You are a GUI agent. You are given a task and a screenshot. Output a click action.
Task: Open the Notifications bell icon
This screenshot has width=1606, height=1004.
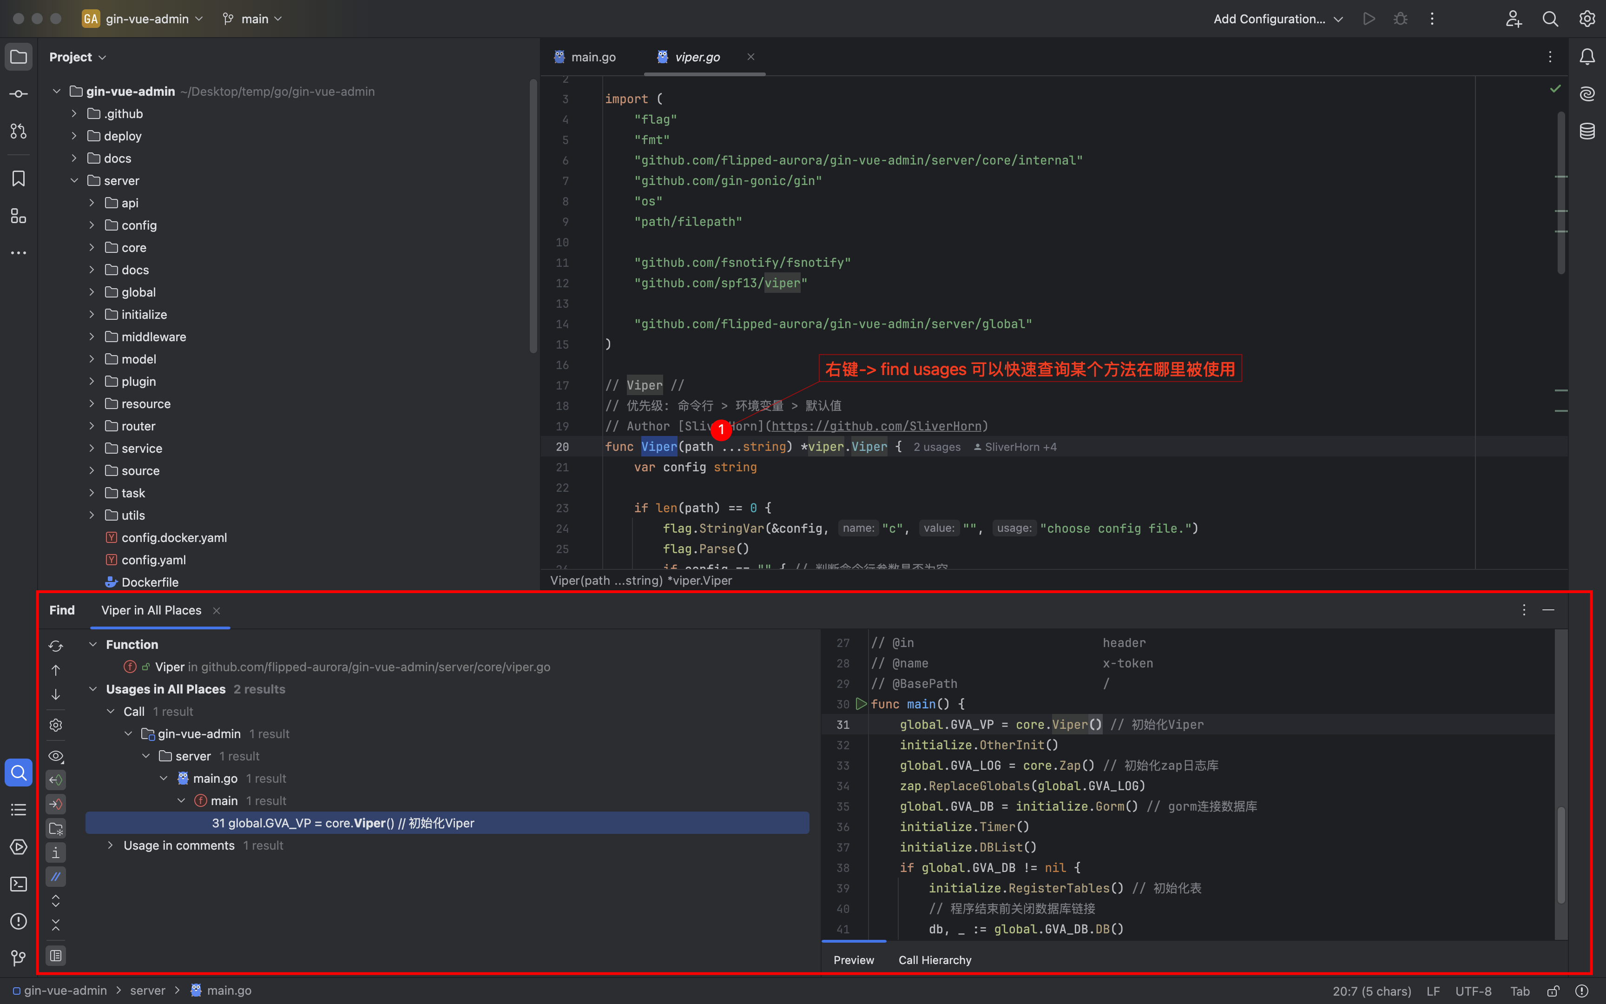click(1587, 57)
